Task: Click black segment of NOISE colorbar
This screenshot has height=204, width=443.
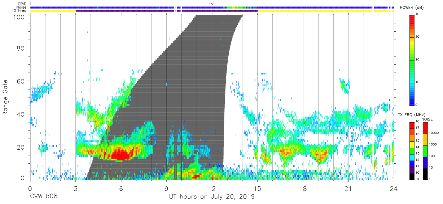Action: coord(425,174)
